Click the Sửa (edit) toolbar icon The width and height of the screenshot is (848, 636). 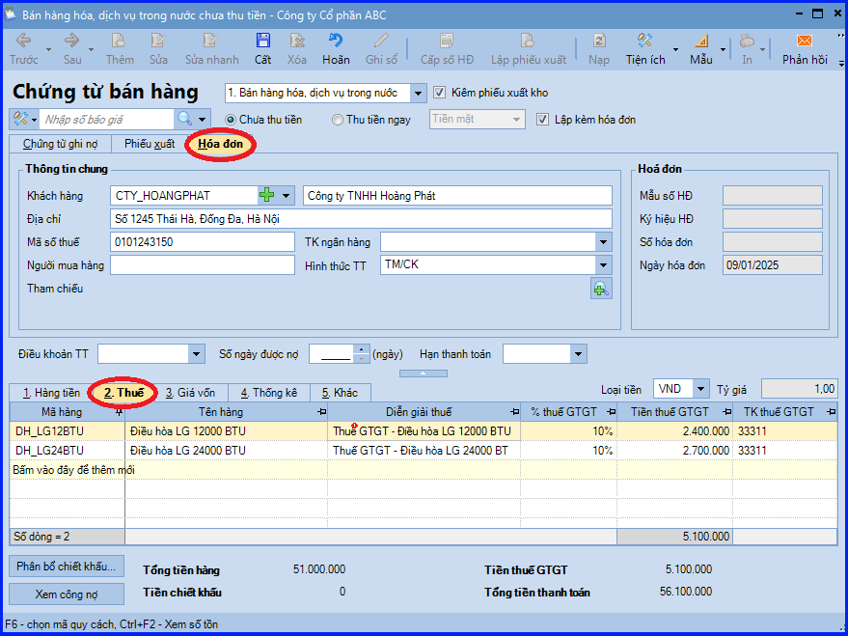[x=158, y=41]
